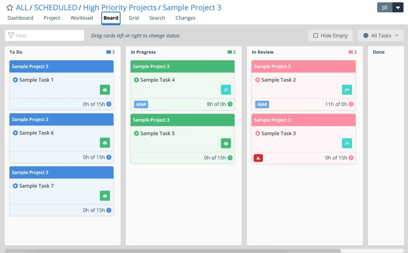This screenshot has height=253, width=408.
Task: Click the robot assignee icon on Sample Task 1
Action: pos(105,90)
